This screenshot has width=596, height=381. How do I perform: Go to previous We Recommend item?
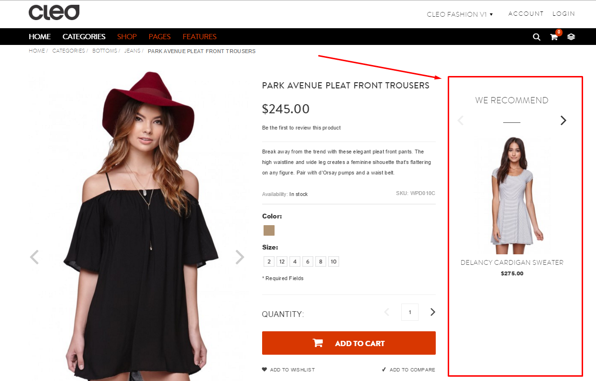[461, 120]
